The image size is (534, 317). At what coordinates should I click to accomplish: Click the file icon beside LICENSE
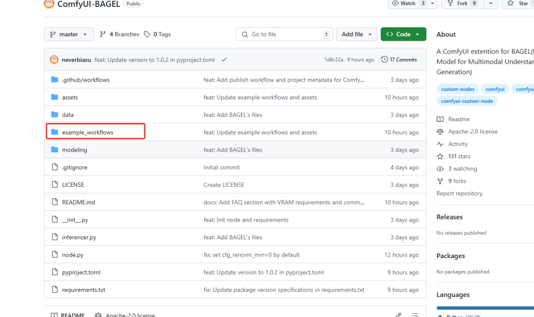click(x=55, y=184)
